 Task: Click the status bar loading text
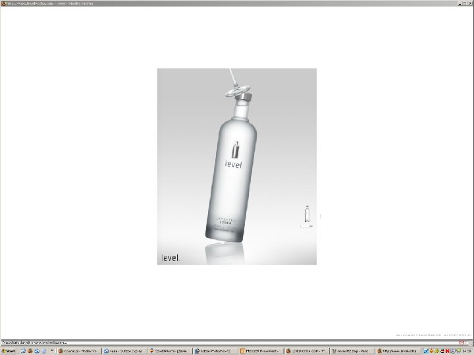(x=34, y=343)
